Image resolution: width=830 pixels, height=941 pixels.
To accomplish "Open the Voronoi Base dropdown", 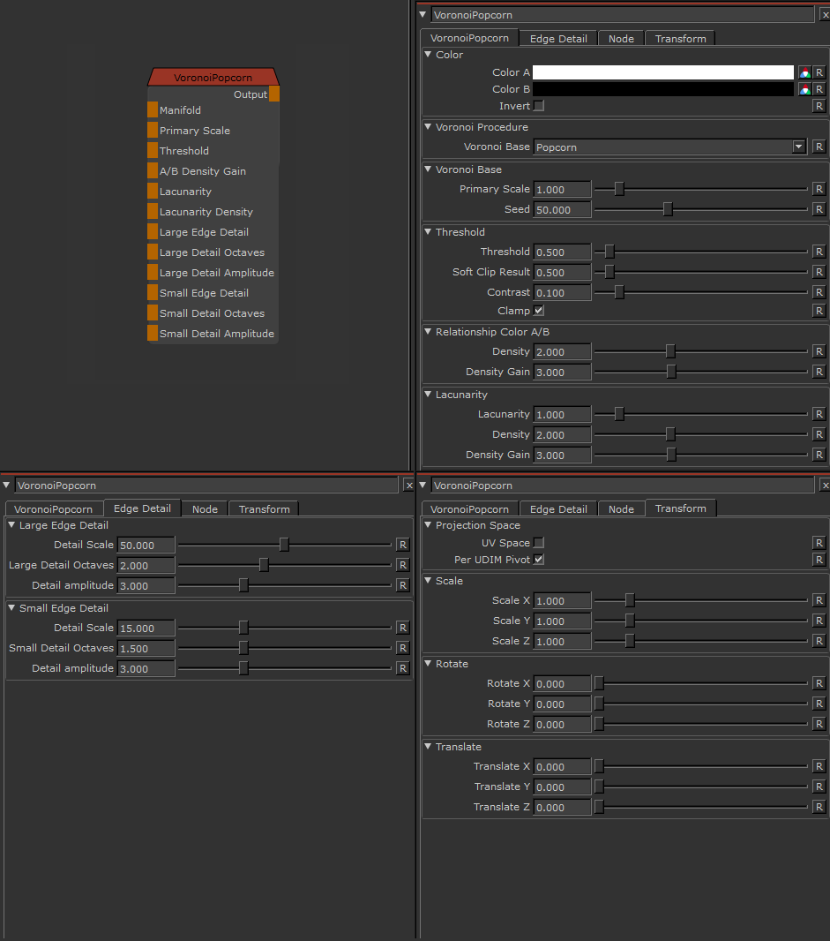I will (x=799, y=147).
